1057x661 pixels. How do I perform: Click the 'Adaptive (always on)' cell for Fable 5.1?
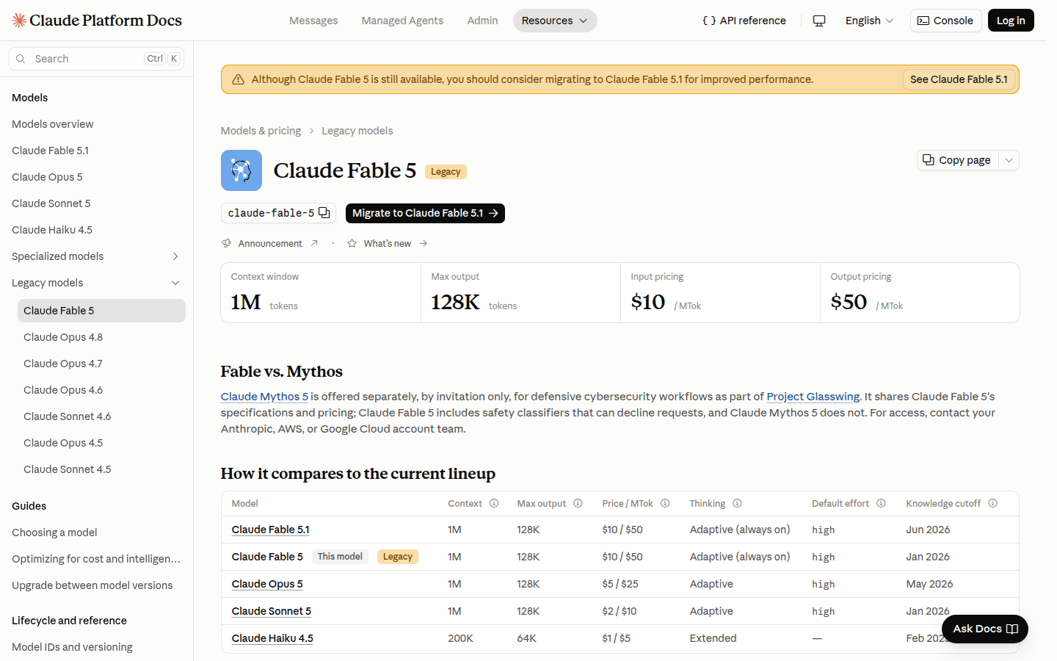[740, 530]
